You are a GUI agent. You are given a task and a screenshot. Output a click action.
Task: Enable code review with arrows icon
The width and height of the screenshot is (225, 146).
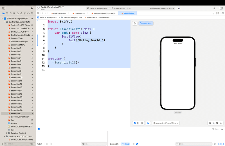pyautogui.click(x=213, y=13)
